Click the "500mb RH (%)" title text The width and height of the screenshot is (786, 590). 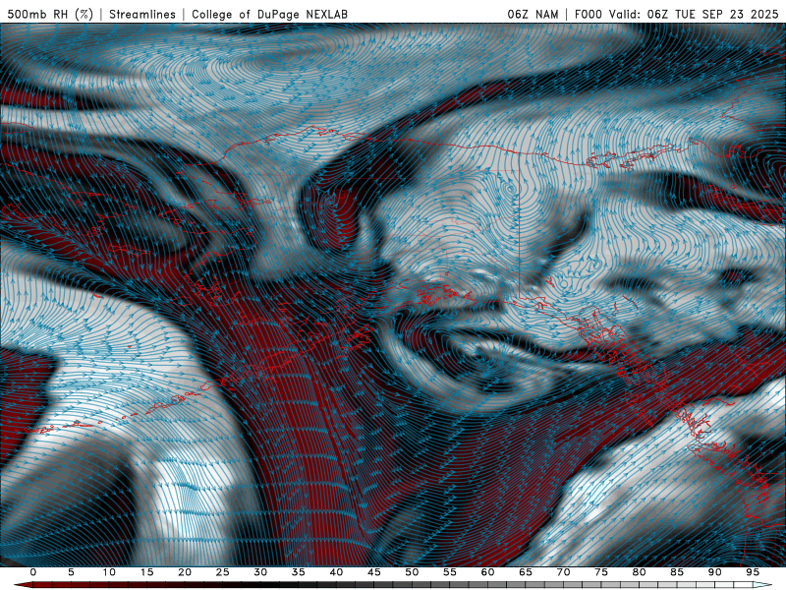pos(50,14)
